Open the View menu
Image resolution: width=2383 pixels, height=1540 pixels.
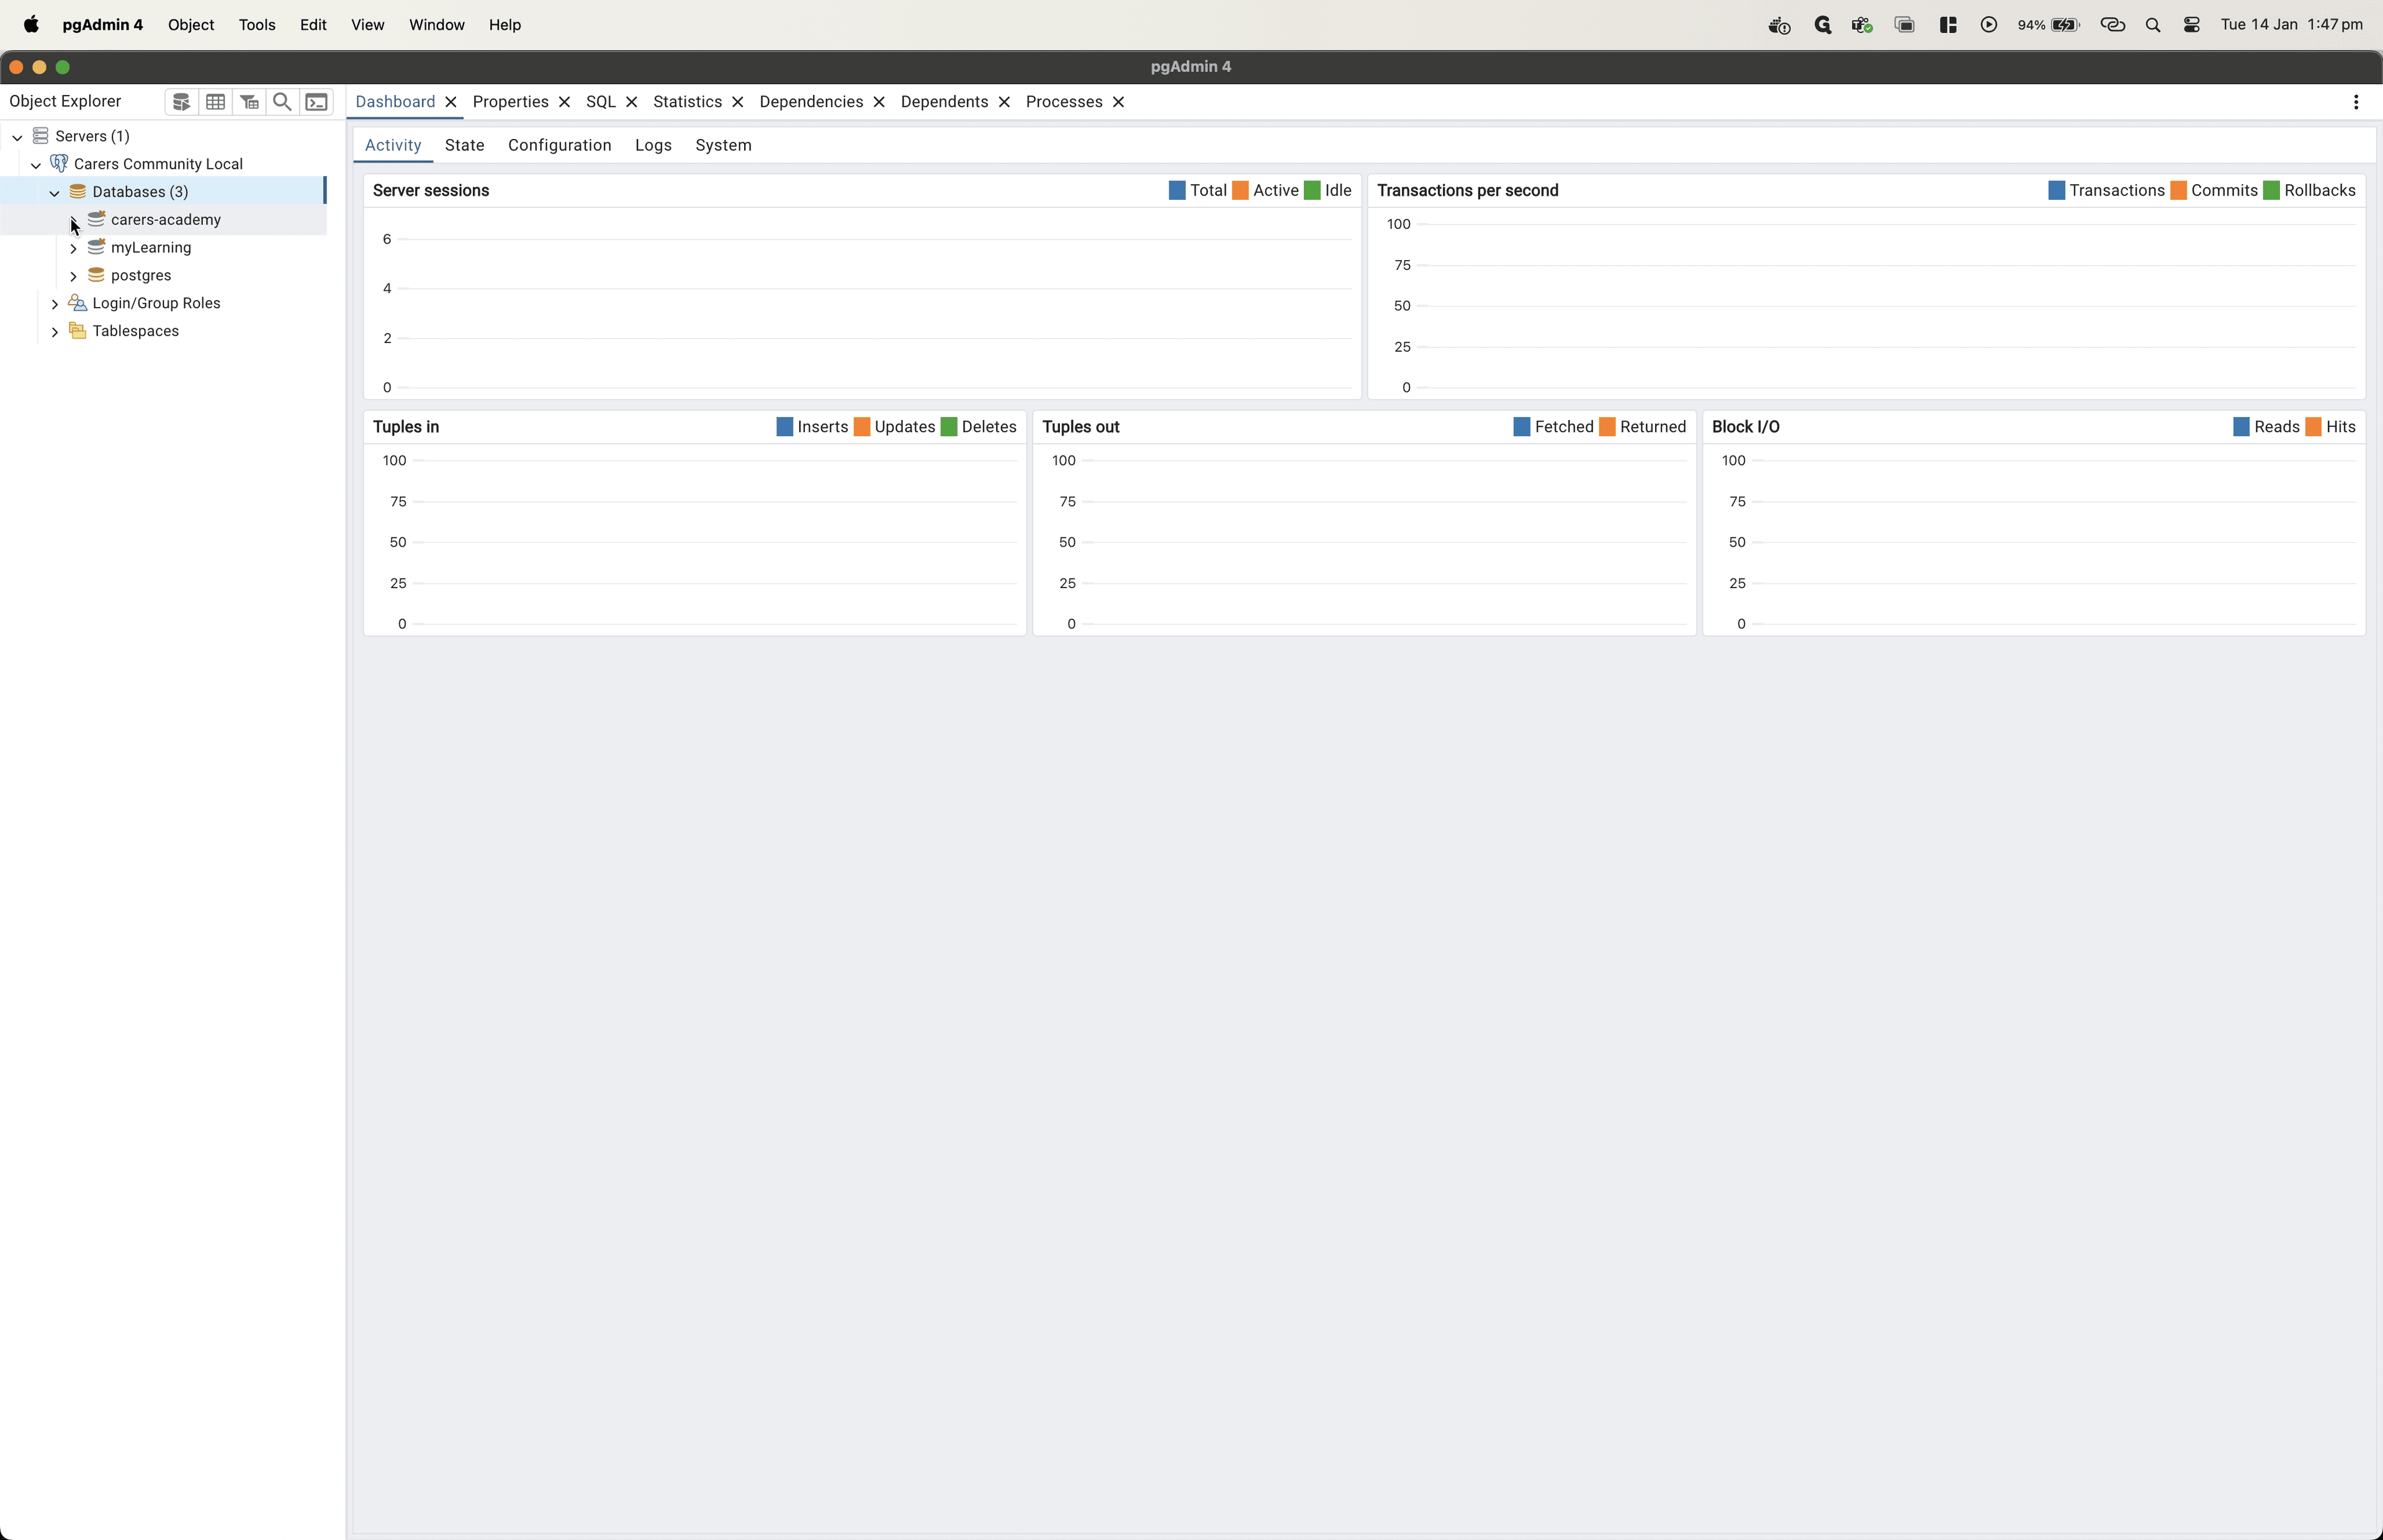point(368,25)
